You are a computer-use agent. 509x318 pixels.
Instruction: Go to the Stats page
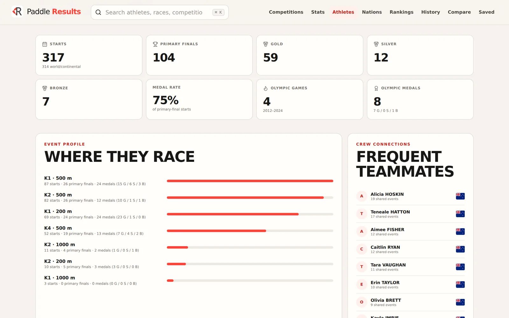point(318,12)
